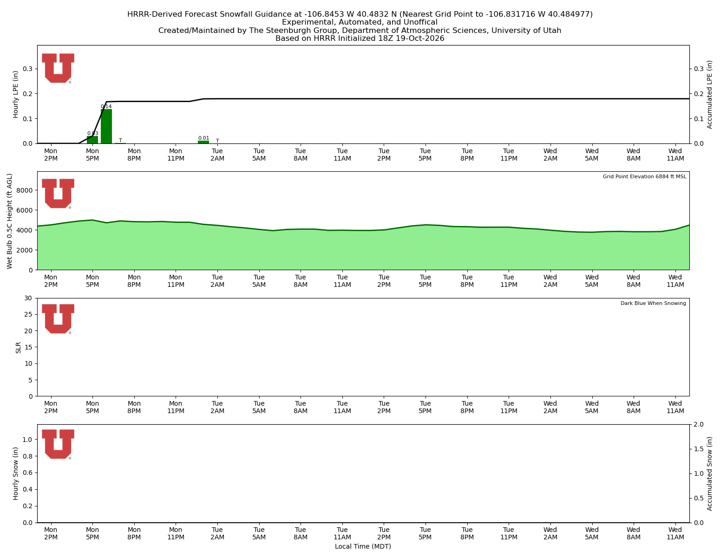Click 'Experimental, Automated, and Unoffical' subtitle

[360, 22]
